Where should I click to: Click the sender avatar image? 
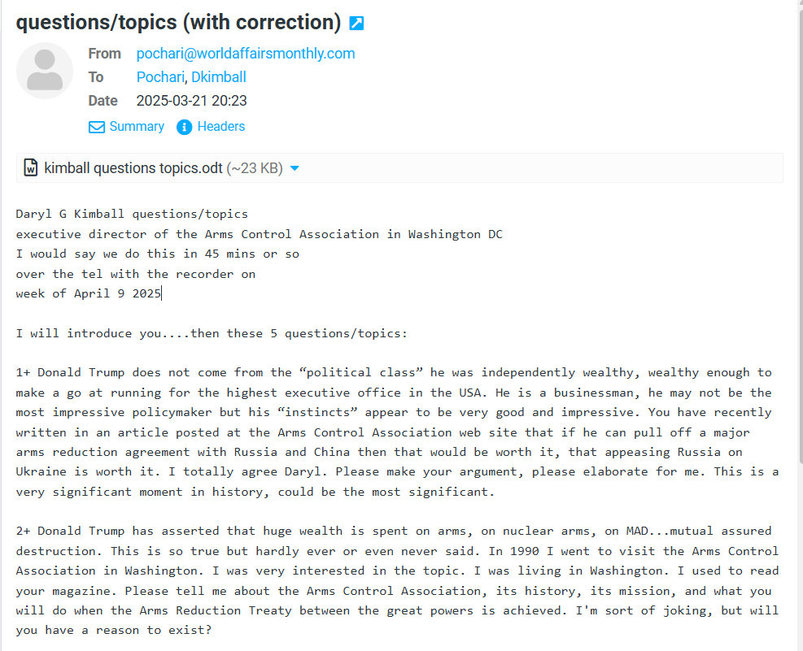click(45, 71)
